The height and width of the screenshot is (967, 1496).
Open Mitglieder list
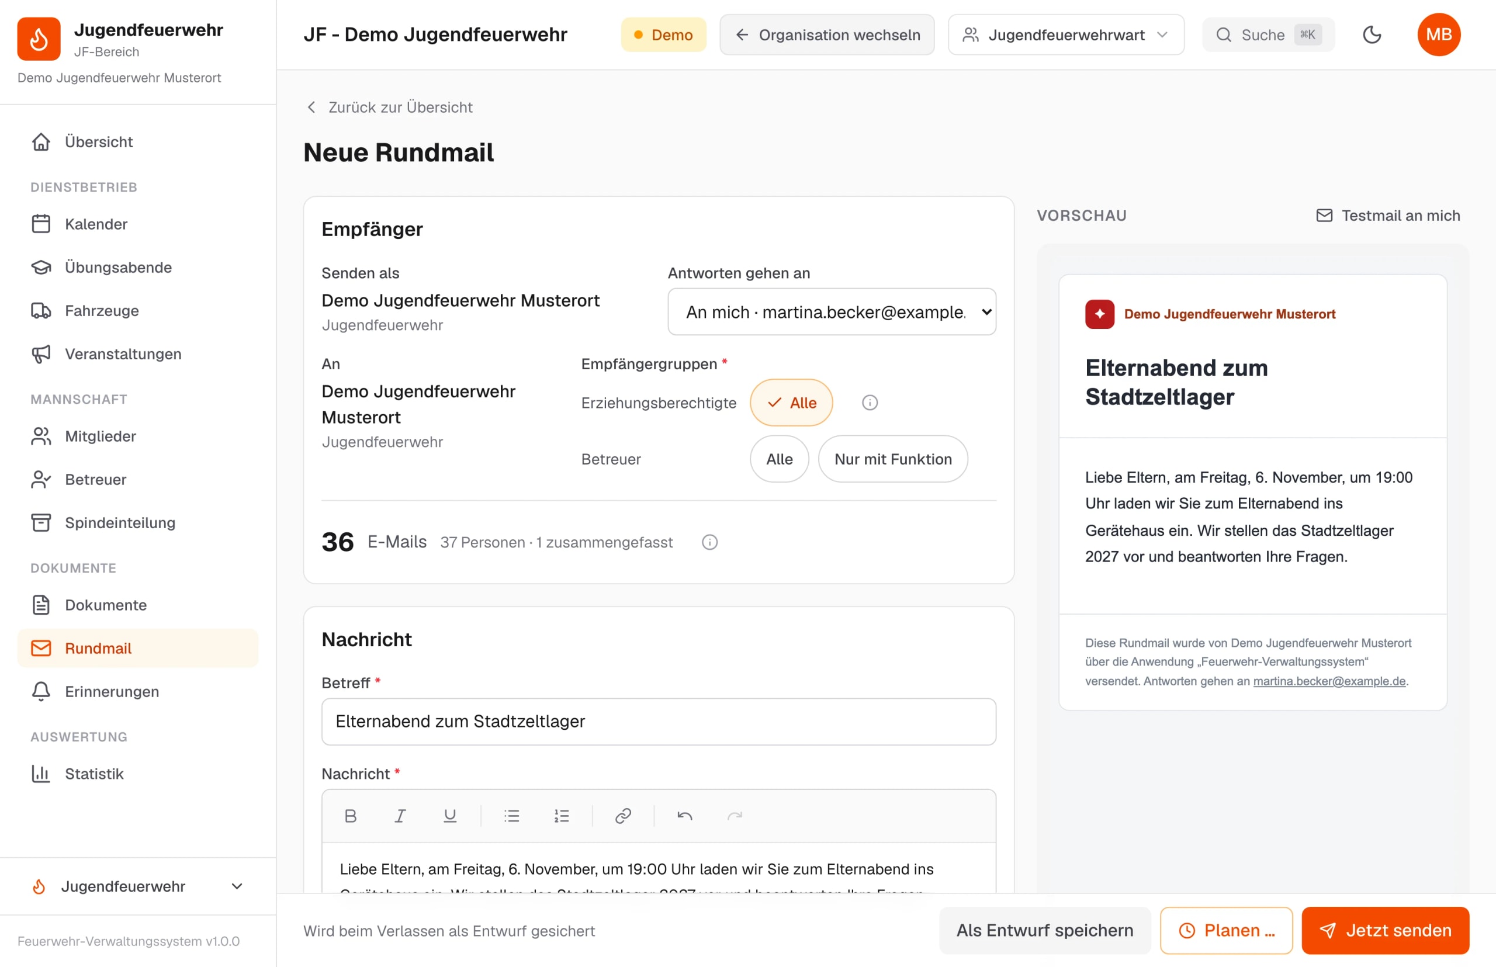tap(138, 436)
